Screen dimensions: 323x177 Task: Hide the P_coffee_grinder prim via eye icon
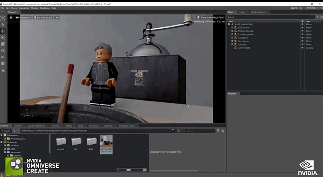(302, 34)
